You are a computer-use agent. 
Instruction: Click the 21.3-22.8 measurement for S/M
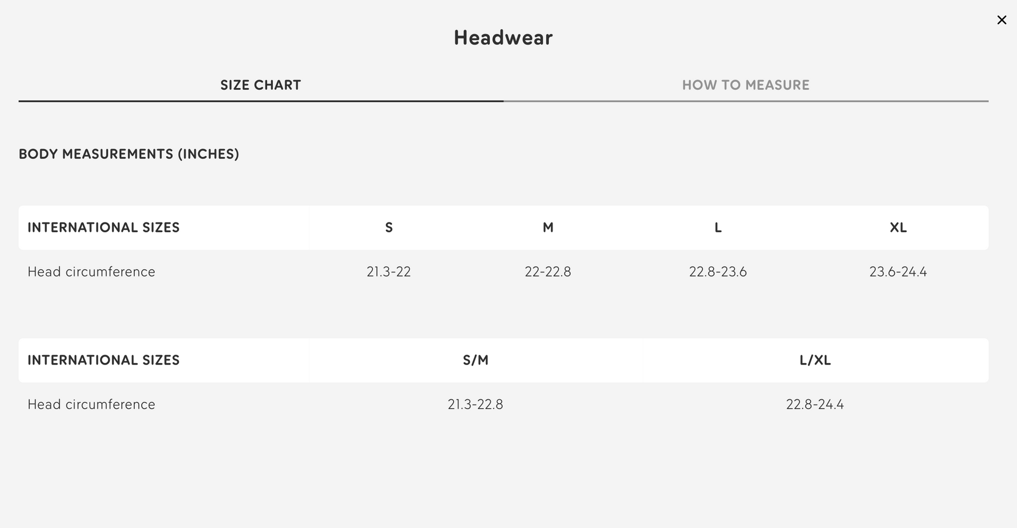[x=475, y=404]
